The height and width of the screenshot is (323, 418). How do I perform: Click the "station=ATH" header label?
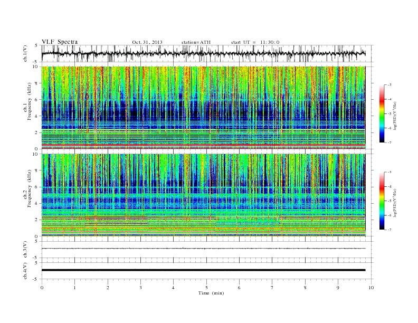pos(196,42)
